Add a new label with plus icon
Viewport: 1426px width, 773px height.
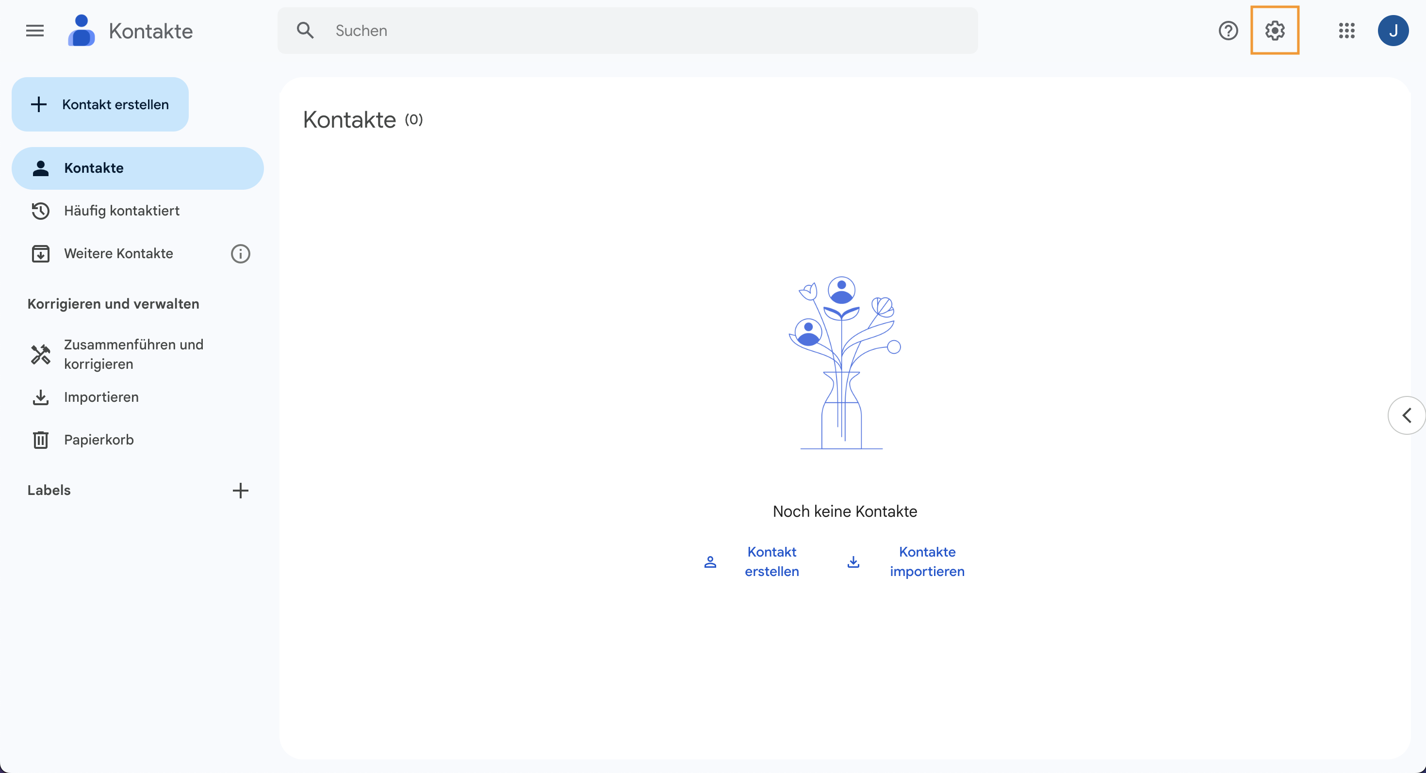point(240,490)
